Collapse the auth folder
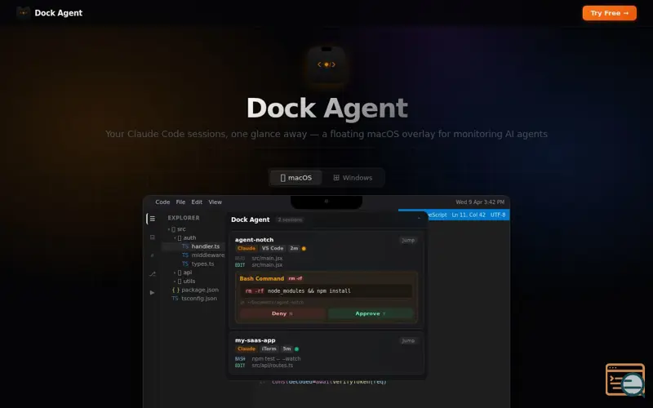653x408 pixels. tap(184, 237)
